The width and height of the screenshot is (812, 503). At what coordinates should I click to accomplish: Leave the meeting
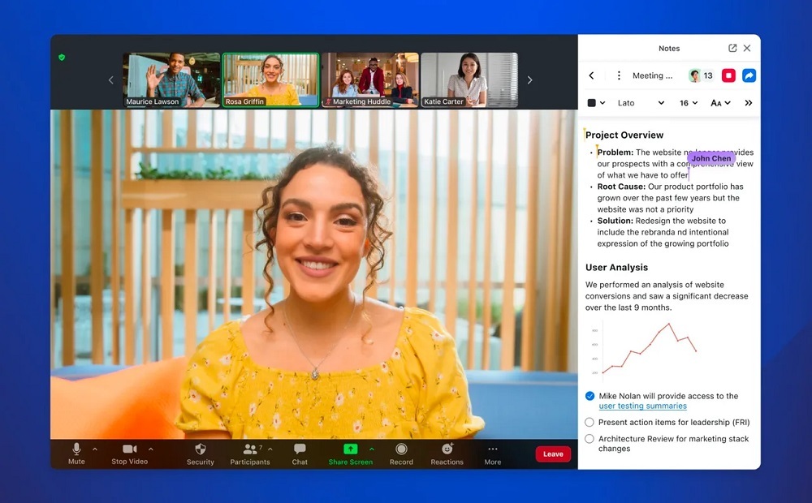[x=553, y=454]
